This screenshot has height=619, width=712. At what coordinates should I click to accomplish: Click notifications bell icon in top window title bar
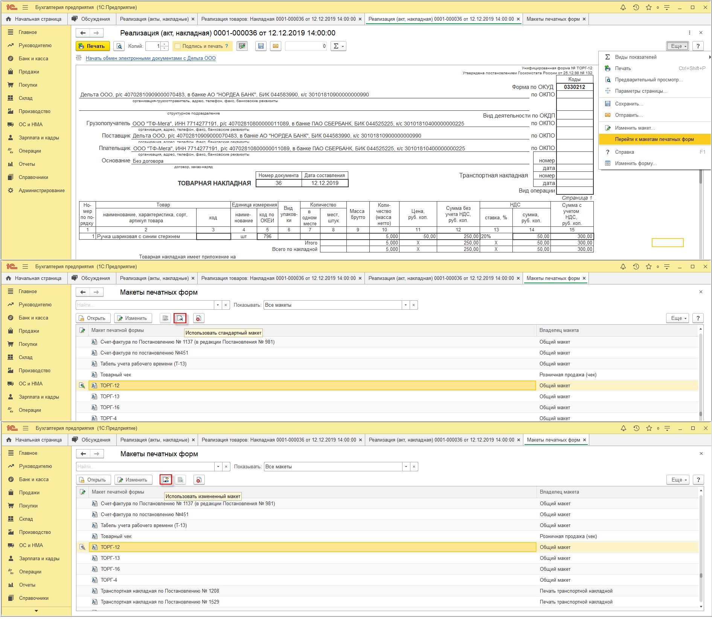pos(623,7)
